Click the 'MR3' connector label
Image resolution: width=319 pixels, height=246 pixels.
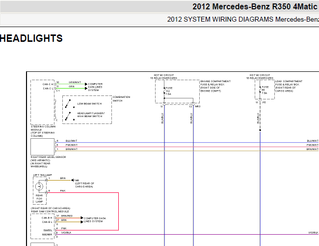click(198, 107)
